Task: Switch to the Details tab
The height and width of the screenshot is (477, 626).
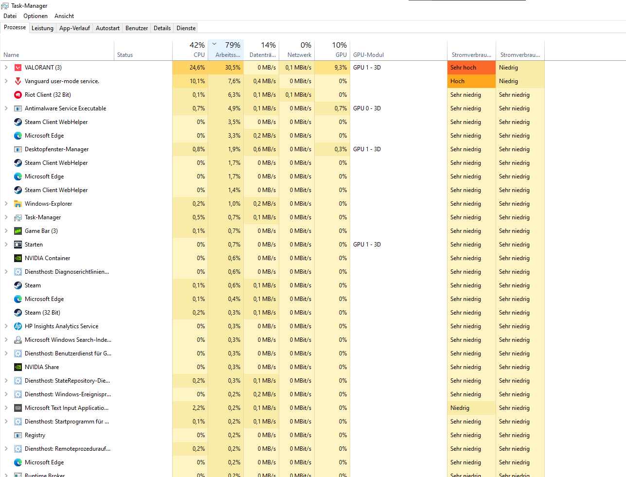Action: click(x=162, y=28)
